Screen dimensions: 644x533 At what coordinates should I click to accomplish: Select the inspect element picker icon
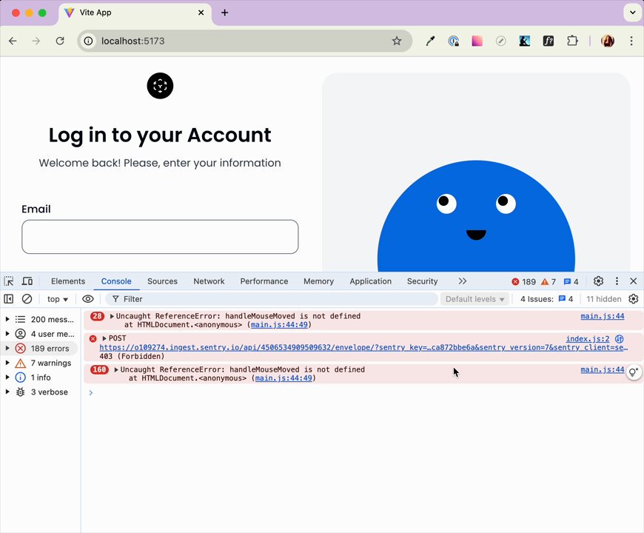(x=9, y=281)
